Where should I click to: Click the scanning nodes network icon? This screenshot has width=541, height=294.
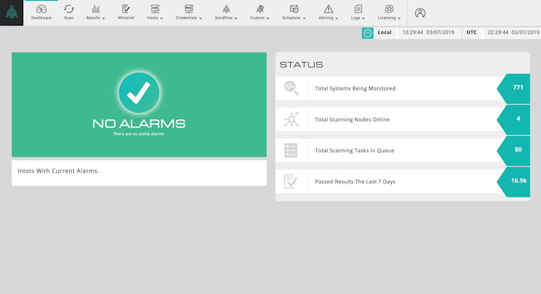(292, 120)
